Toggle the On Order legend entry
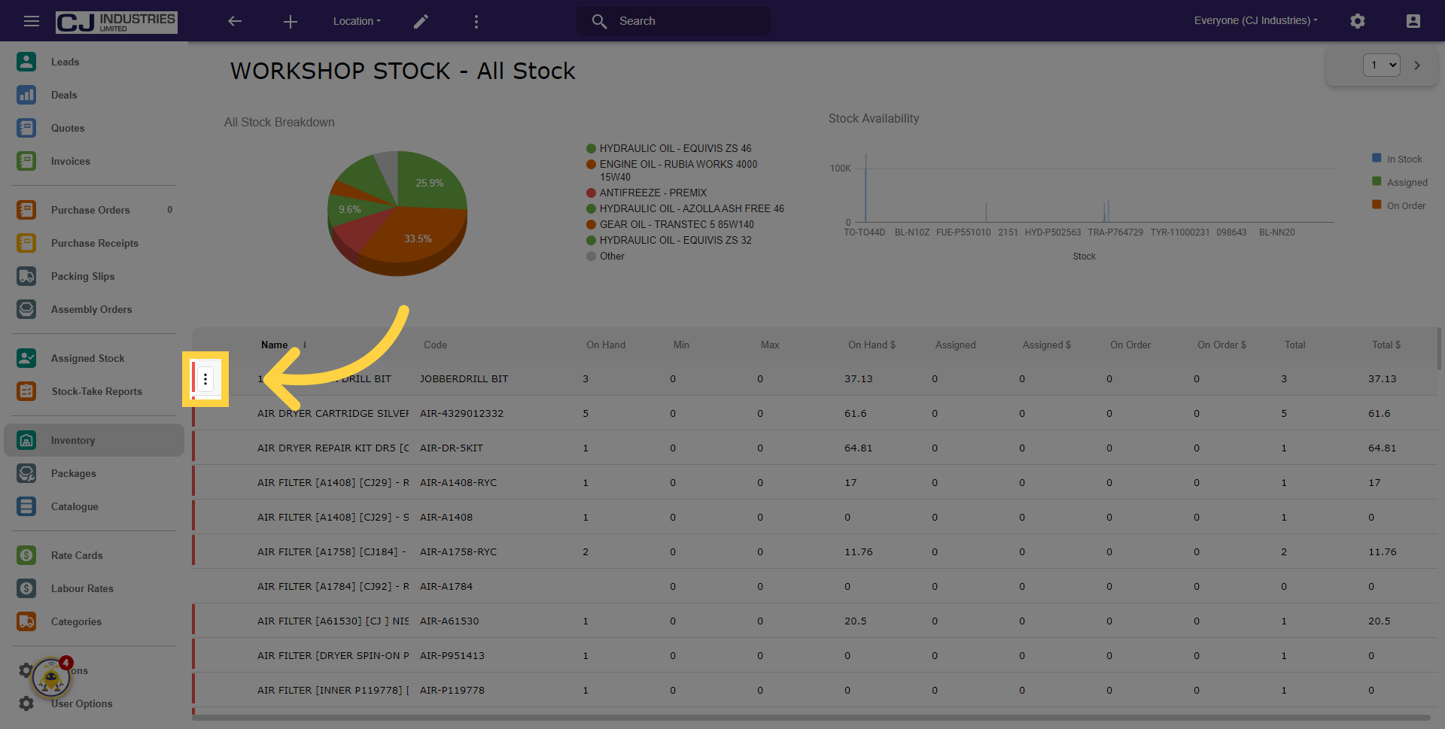The width and height of the screenshot is (1445, 729). [x=1399, y=205]
